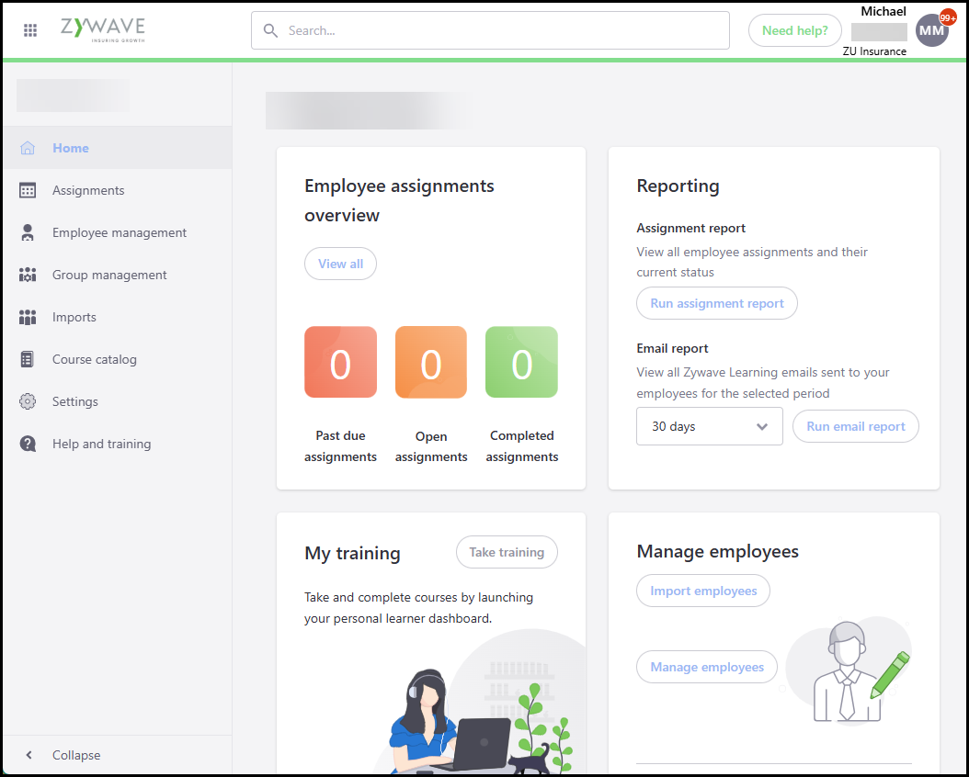Viewport: 969px width, 777px height.
Task: Click the Zywave logo
Action: pyautogui.click(x=102, y=29)
